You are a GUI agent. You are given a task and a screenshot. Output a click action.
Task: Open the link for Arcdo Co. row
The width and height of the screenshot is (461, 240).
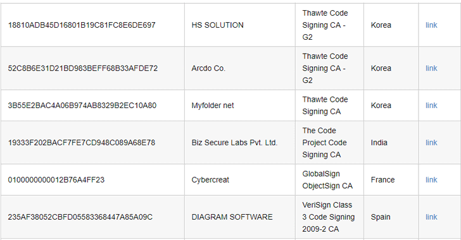[431, 68]
